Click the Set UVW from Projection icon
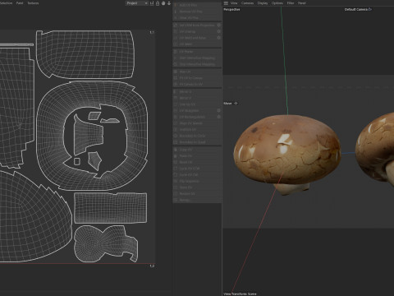 [176, 25]
